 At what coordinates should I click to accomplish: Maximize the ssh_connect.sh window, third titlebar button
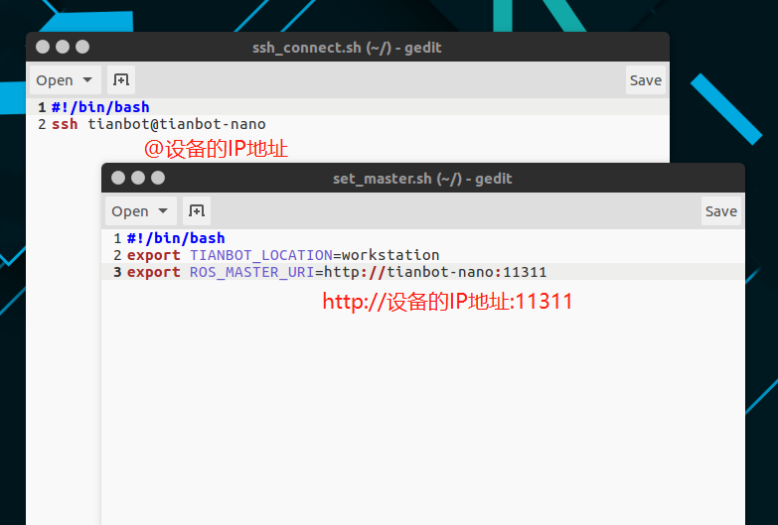pyautogui.click(x=82, y=47)
